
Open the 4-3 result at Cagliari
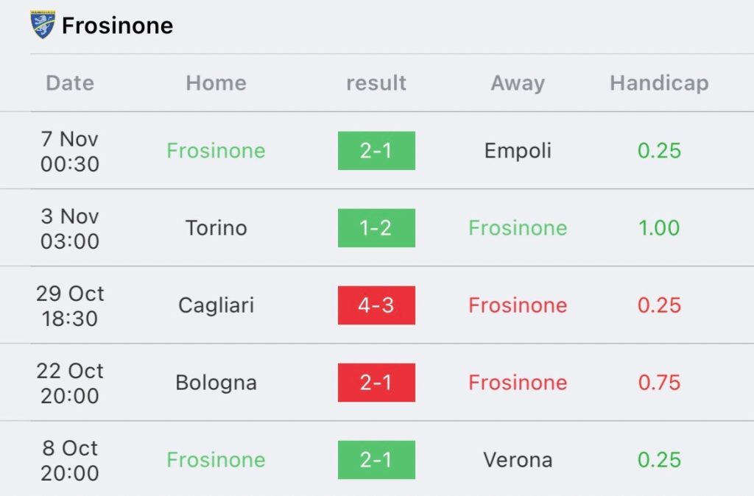click(376, 305)
